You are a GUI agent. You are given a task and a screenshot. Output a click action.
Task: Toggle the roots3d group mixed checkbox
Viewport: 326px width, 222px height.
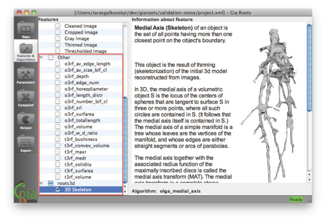pyautogui.click(x=51, y=183)
